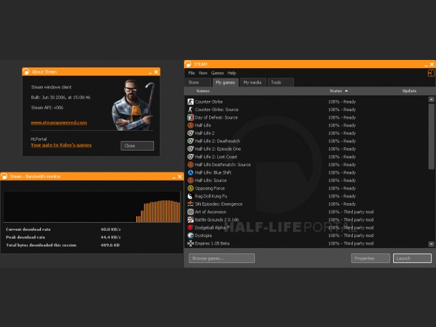Click the bandwidth download graph
This screenshot has height=327, width=436.
[92, 206]
